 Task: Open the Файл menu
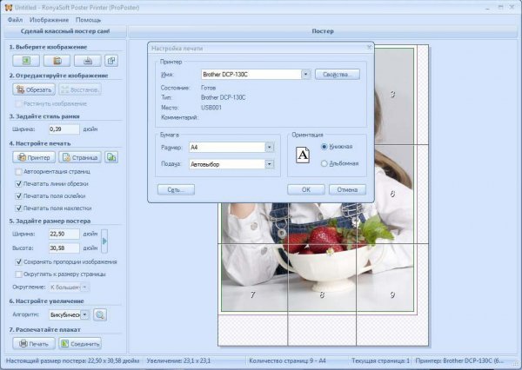15,18
